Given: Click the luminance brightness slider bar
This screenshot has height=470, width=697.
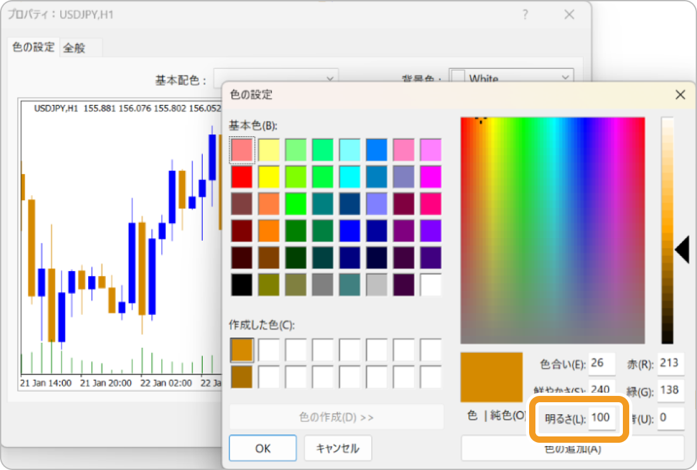Looking at the screenshot, I should point(667,230).
